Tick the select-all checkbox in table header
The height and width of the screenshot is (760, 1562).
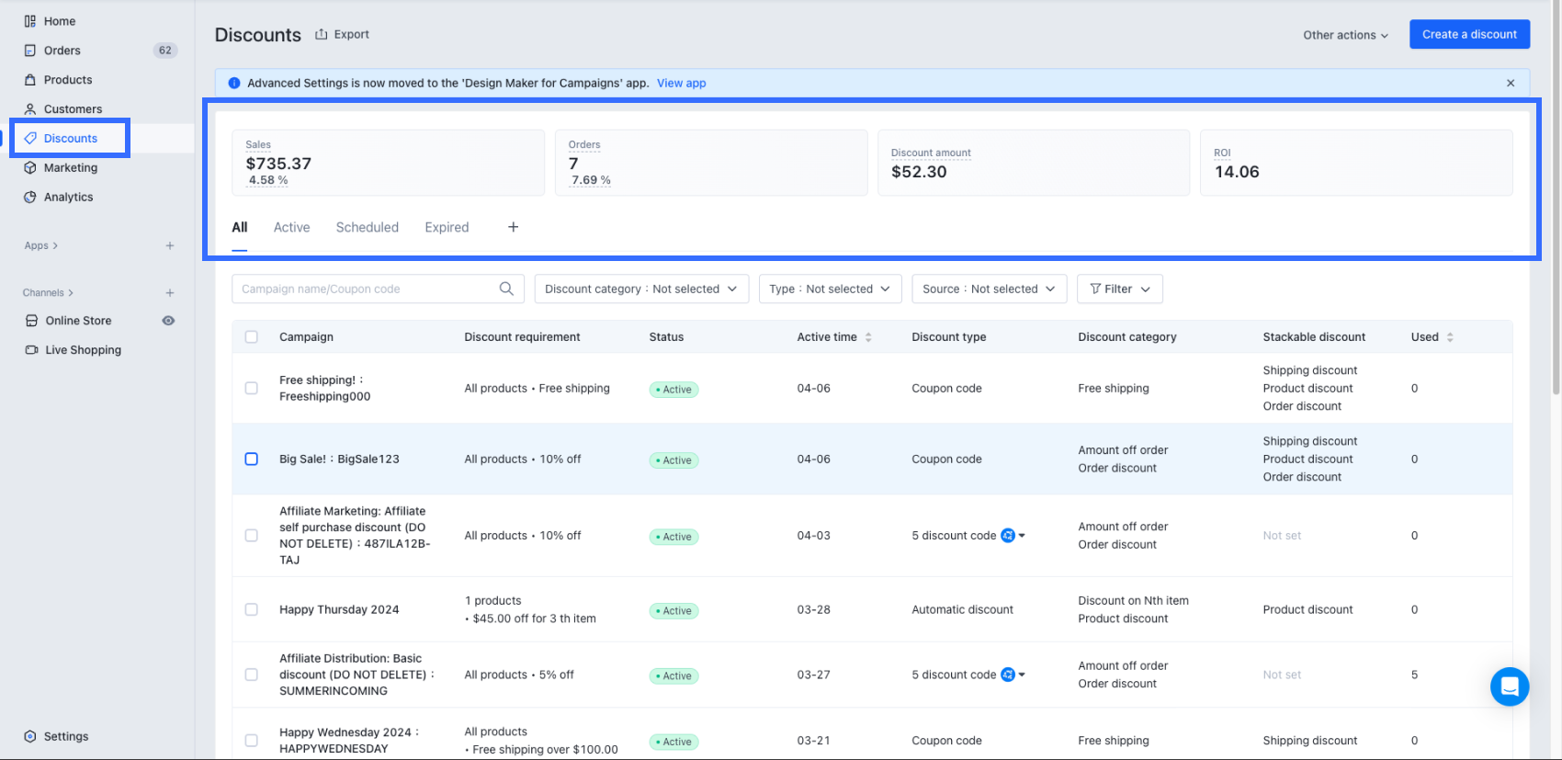coord(251,337)
